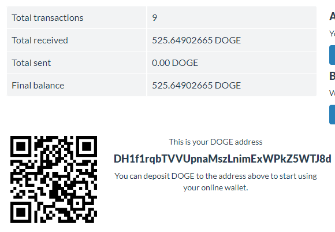Click the Total transactions label

pyautogui.click(x=47, y=18)
